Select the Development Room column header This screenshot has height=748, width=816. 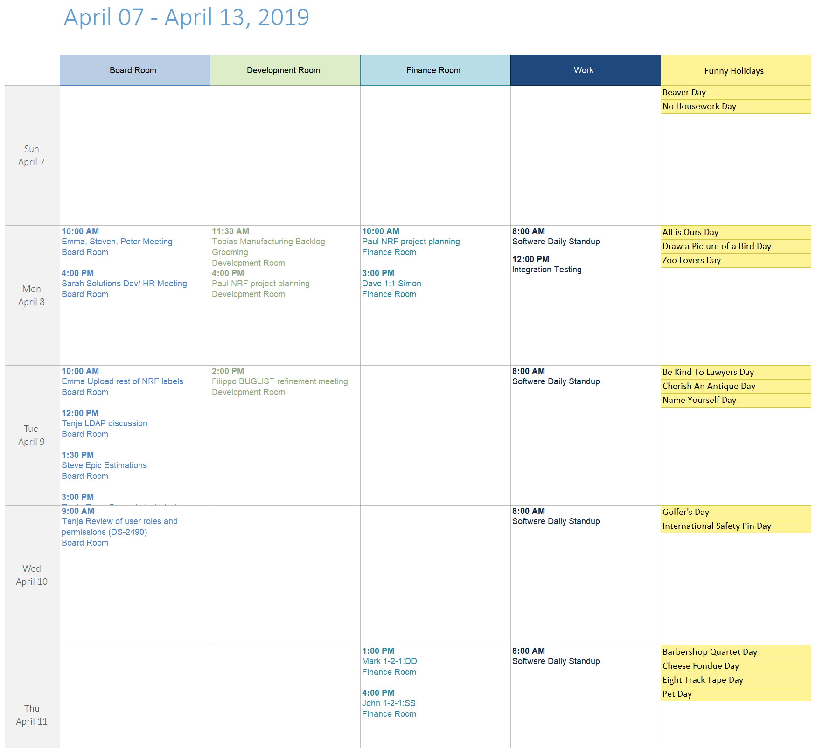(x=285, y=70)
